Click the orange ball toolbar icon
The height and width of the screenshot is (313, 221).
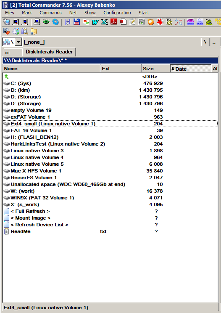click(151, 22)
